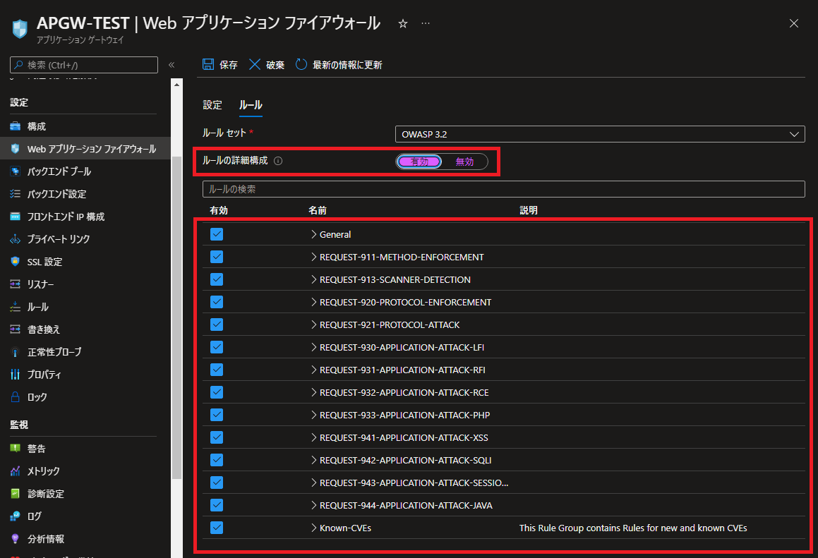The image size is (818, 558).
Task: Click the バックエンド設定 icon
Action: 15,193
